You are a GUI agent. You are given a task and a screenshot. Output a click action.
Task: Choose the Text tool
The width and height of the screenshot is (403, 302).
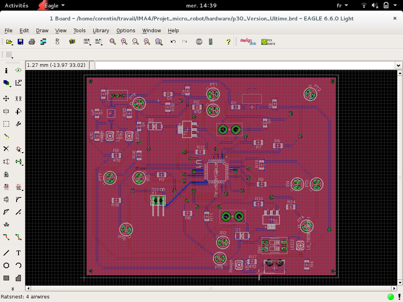[18, 253]
